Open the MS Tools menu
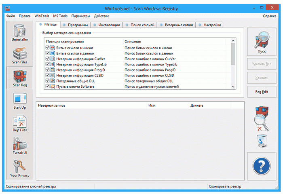The width and height of the screenshot is (283, 194). tap(60, 16)
